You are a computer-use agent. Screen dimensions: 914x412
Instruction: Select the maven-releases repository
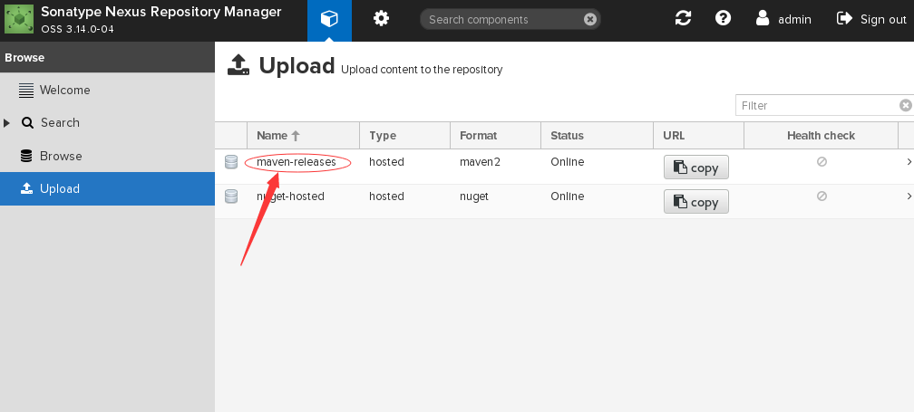(297, 162)
